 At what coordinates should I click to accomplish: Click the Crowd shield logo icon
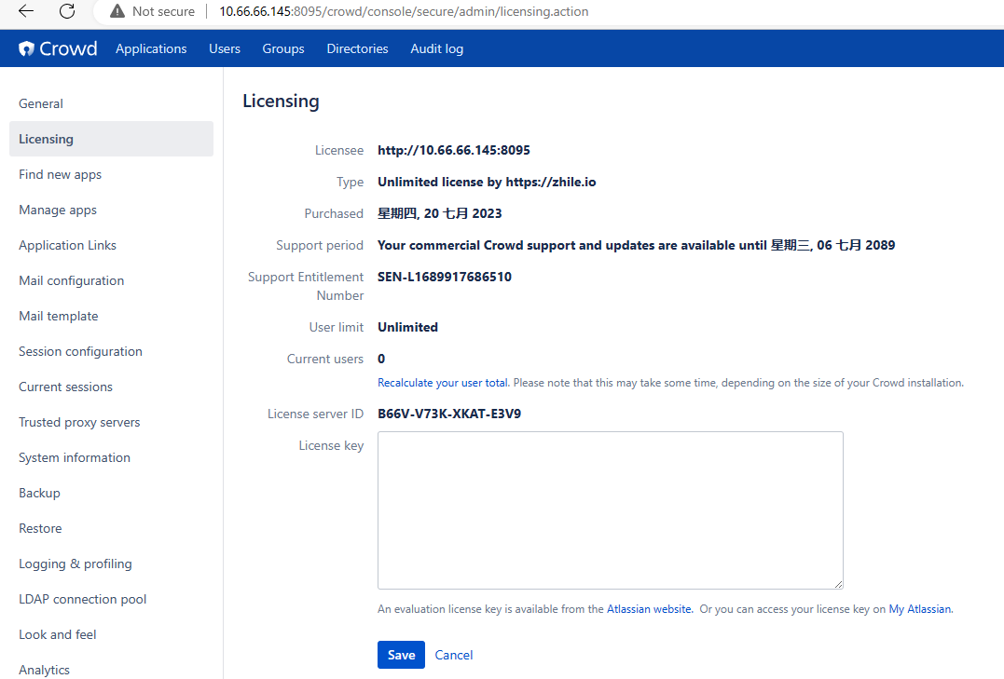click(29, 48)
